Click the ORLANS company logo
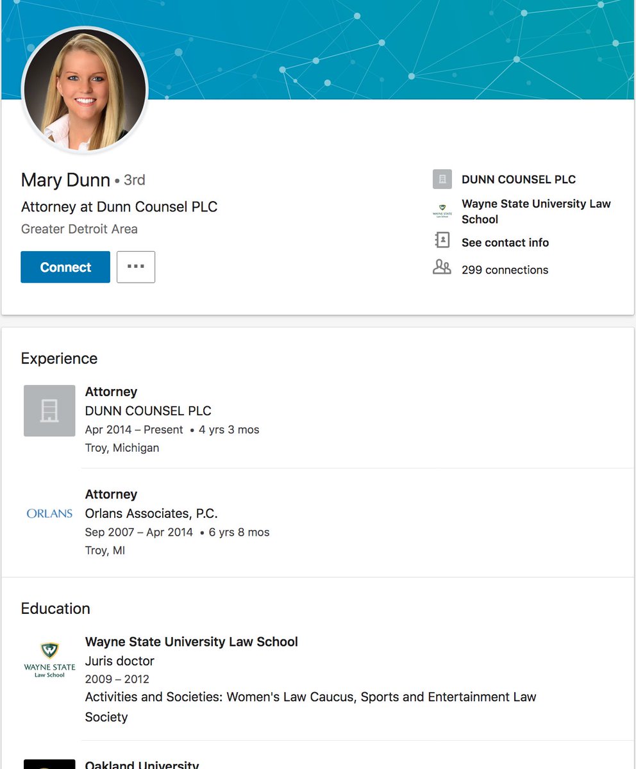The image size is (636, 769). coord(49,513)
